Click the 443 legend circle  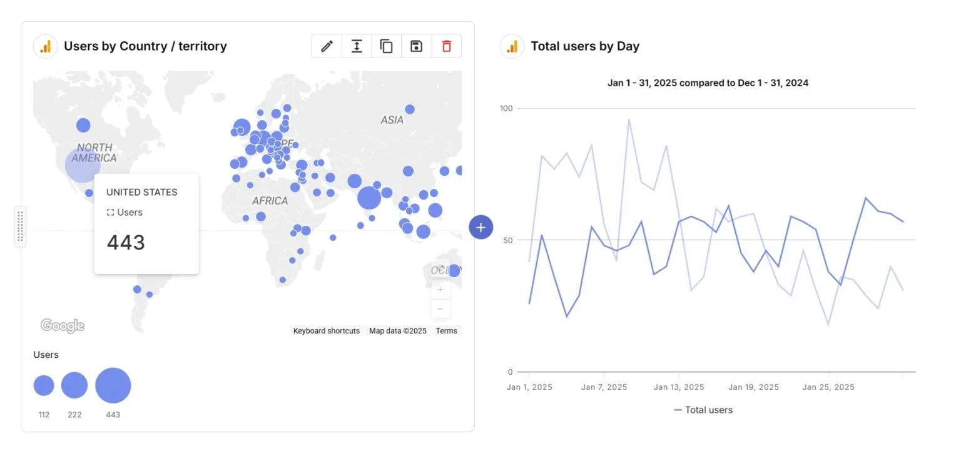[113, 385]
